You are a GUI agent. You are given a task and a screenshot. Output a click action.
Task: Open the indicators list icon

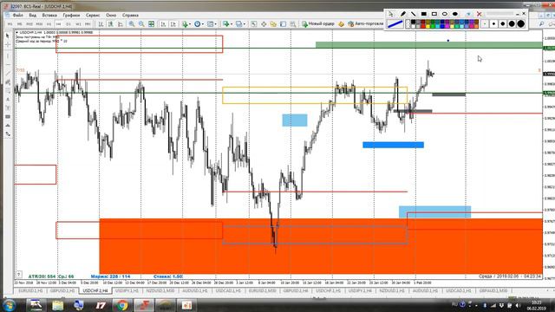pos(185,24)
